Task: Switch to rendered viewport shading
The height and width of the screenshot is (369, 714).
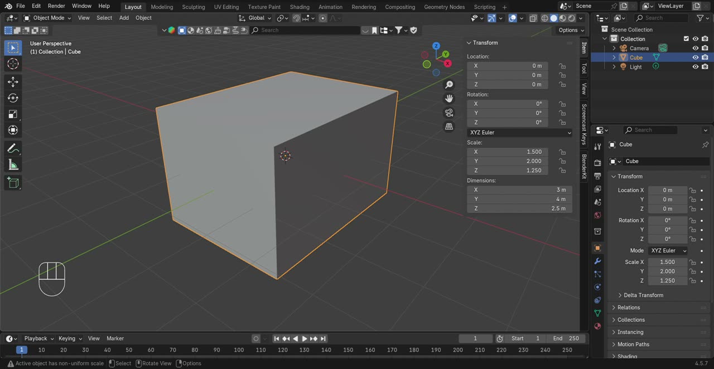Action: [x=571, y=18]
